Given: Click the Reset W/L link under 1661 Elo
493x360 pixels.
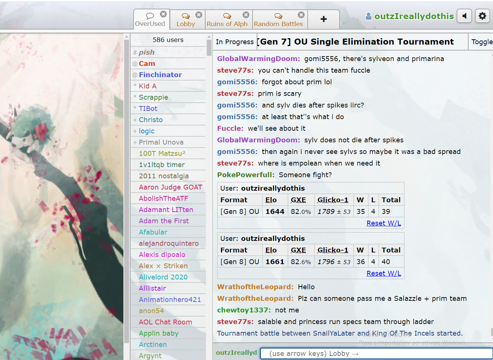Looking at the screenshot, I should pyautogui.click(x=384, y=273).
